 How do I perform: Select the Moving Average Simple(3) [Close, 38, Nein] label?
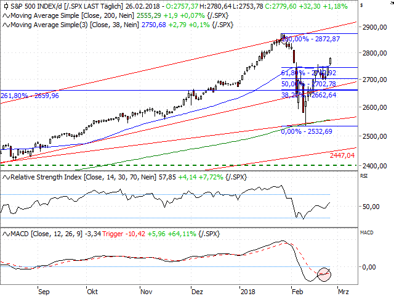click(x=74, y=25)
